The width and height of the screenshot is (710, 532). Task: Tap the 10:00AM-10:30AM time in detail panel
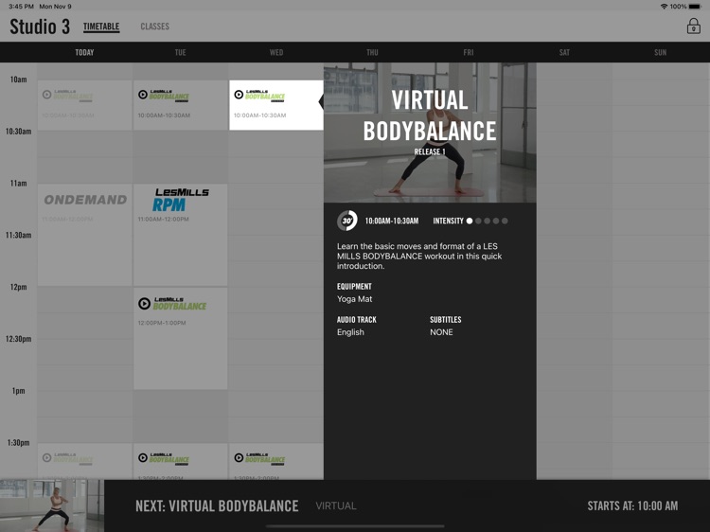(392, 221)
